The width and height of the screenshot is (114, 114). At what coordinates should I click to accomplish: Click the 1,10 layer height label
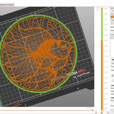point(106,78)
